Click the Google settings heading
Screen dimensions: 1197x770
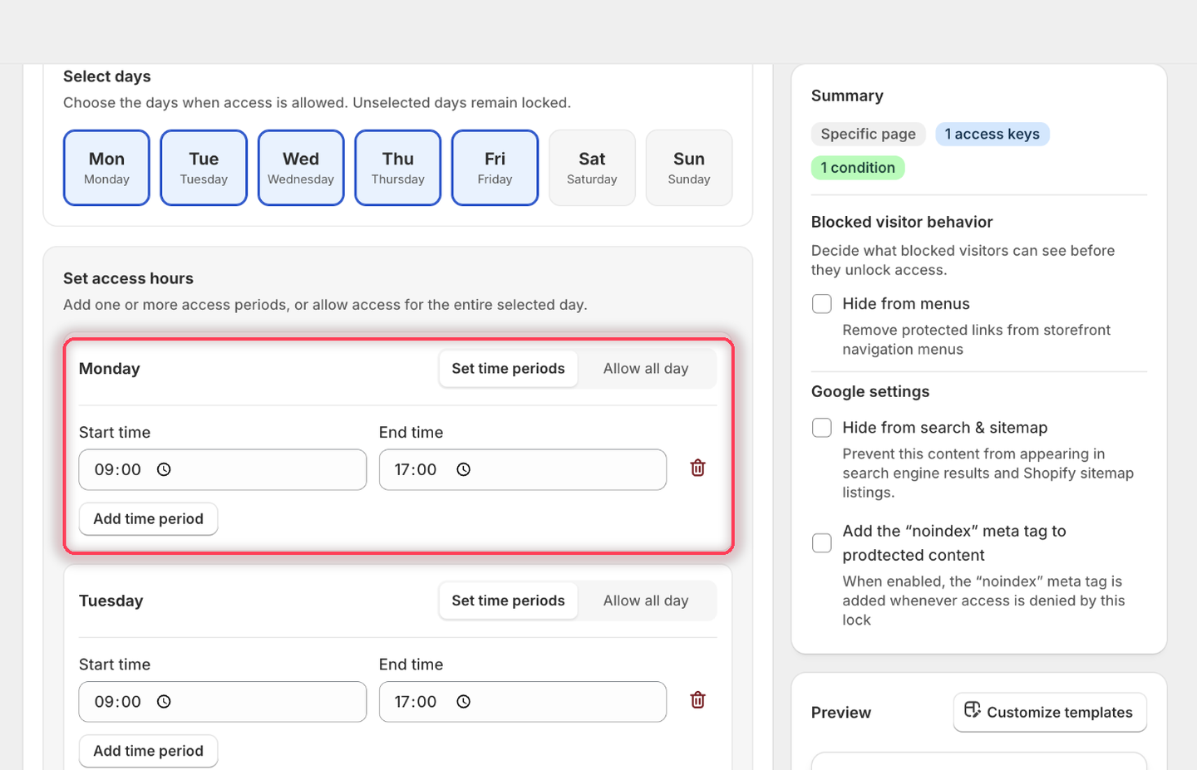coord(870,391)
